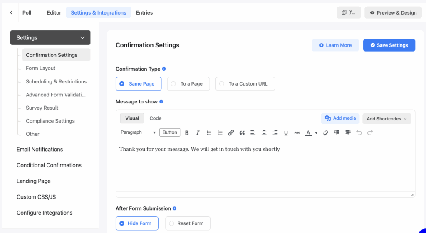The image size is (426, 233).
Task: Open the text color picker arrow
Action: pyautogui.click(x=316, y=133)
